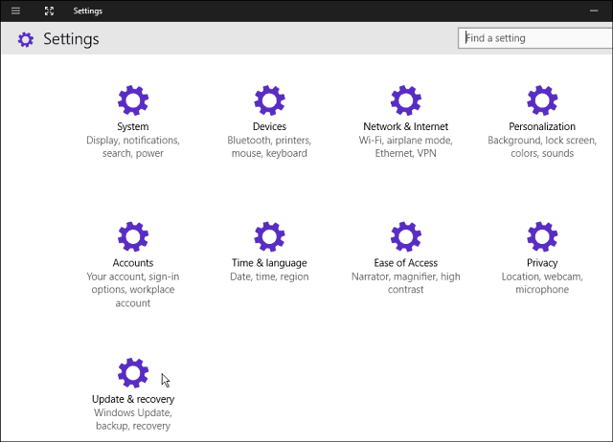Click the Update & recovery label text
613x442 pixels.
point(133,399)
